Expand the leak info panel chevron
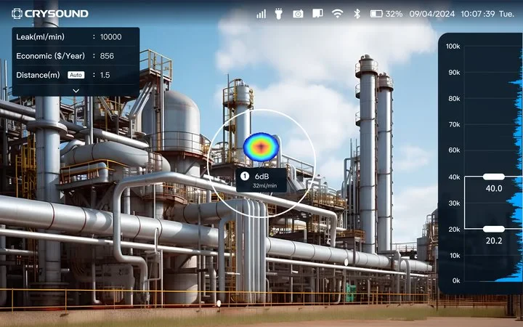Image resolution: width=523 pixels, height=327 pixels. click(x=76, y=90)
